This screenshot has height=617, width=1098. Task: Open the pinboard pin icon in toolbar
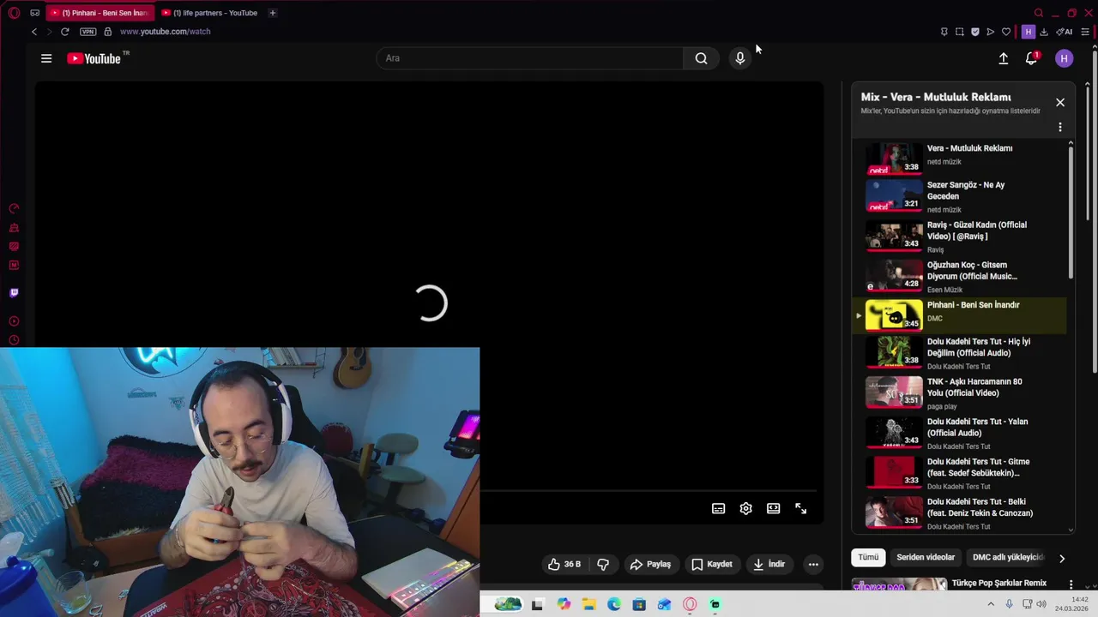point(944,32)
